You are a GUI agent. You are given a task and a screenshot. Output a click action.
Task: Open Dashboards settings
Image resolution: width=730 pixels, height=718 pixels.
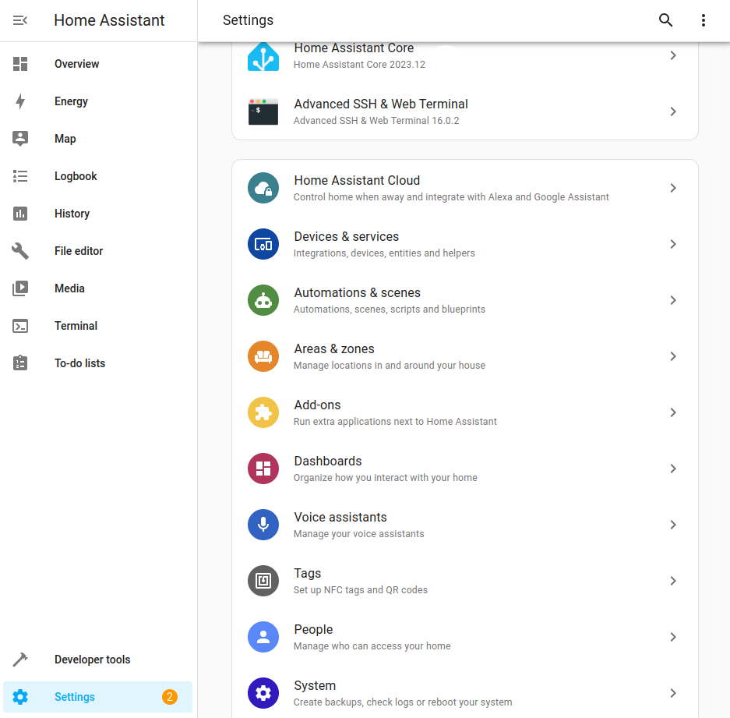(x=464, y=469)
